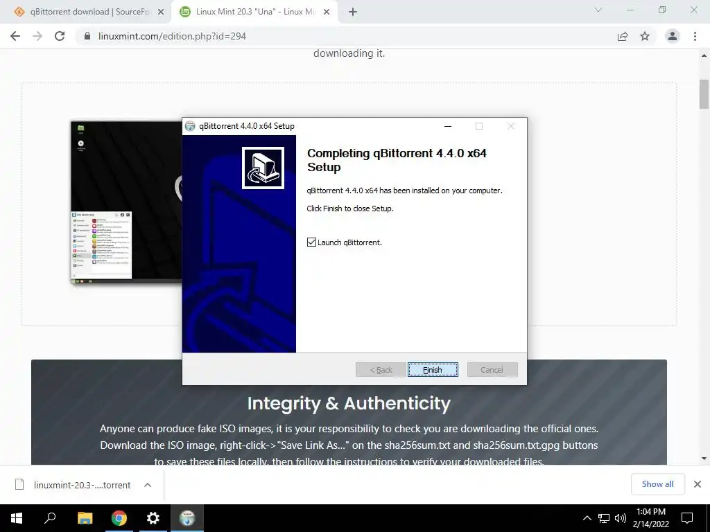Close the qBittorrent SourceForge tab
The width and height of the screenshot is (710, 532).
click(x=161, y=12)
